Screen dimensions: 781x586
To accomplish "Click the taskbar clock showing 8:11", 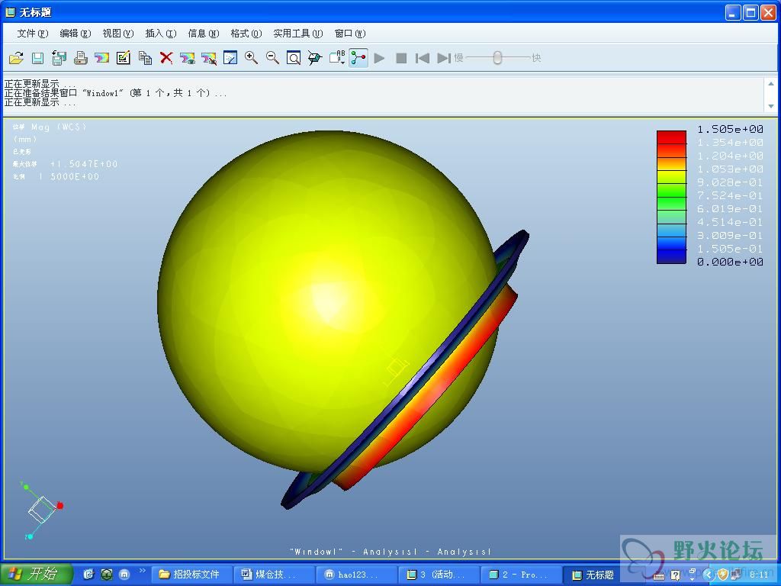I will coord(759,575).
